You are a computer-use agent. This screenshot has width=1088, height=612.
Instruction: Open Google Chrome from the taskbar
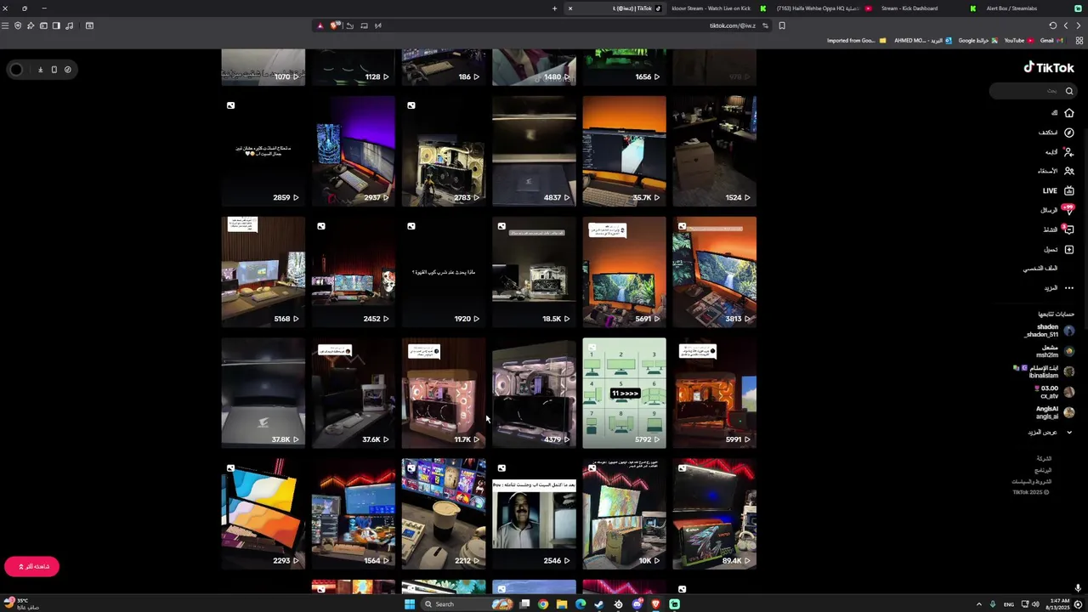543,604
